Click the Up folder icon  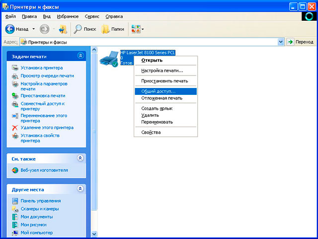tap(63, 29)
